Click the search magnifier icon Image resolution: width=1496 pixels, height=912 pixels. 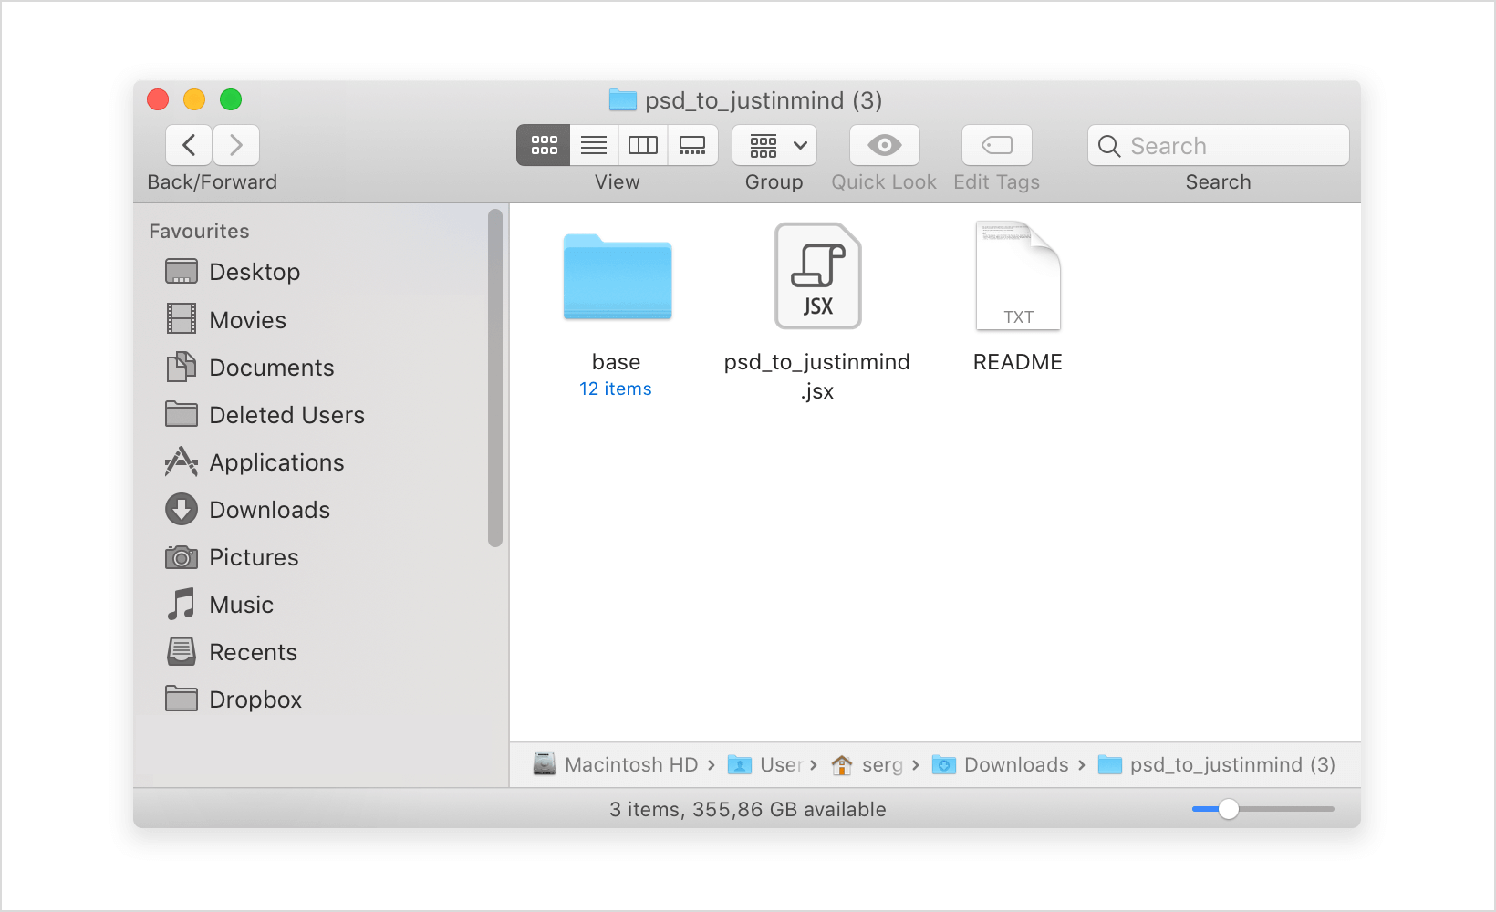(x=1109, y=146)
